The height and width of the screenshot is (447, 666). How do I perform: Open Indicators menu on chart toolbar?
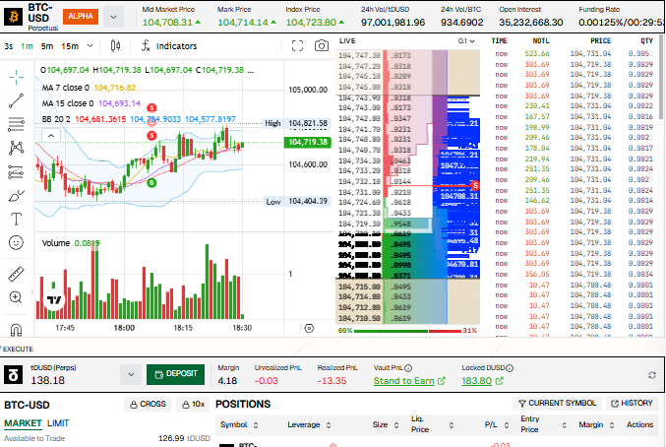(x=169, y=46)
